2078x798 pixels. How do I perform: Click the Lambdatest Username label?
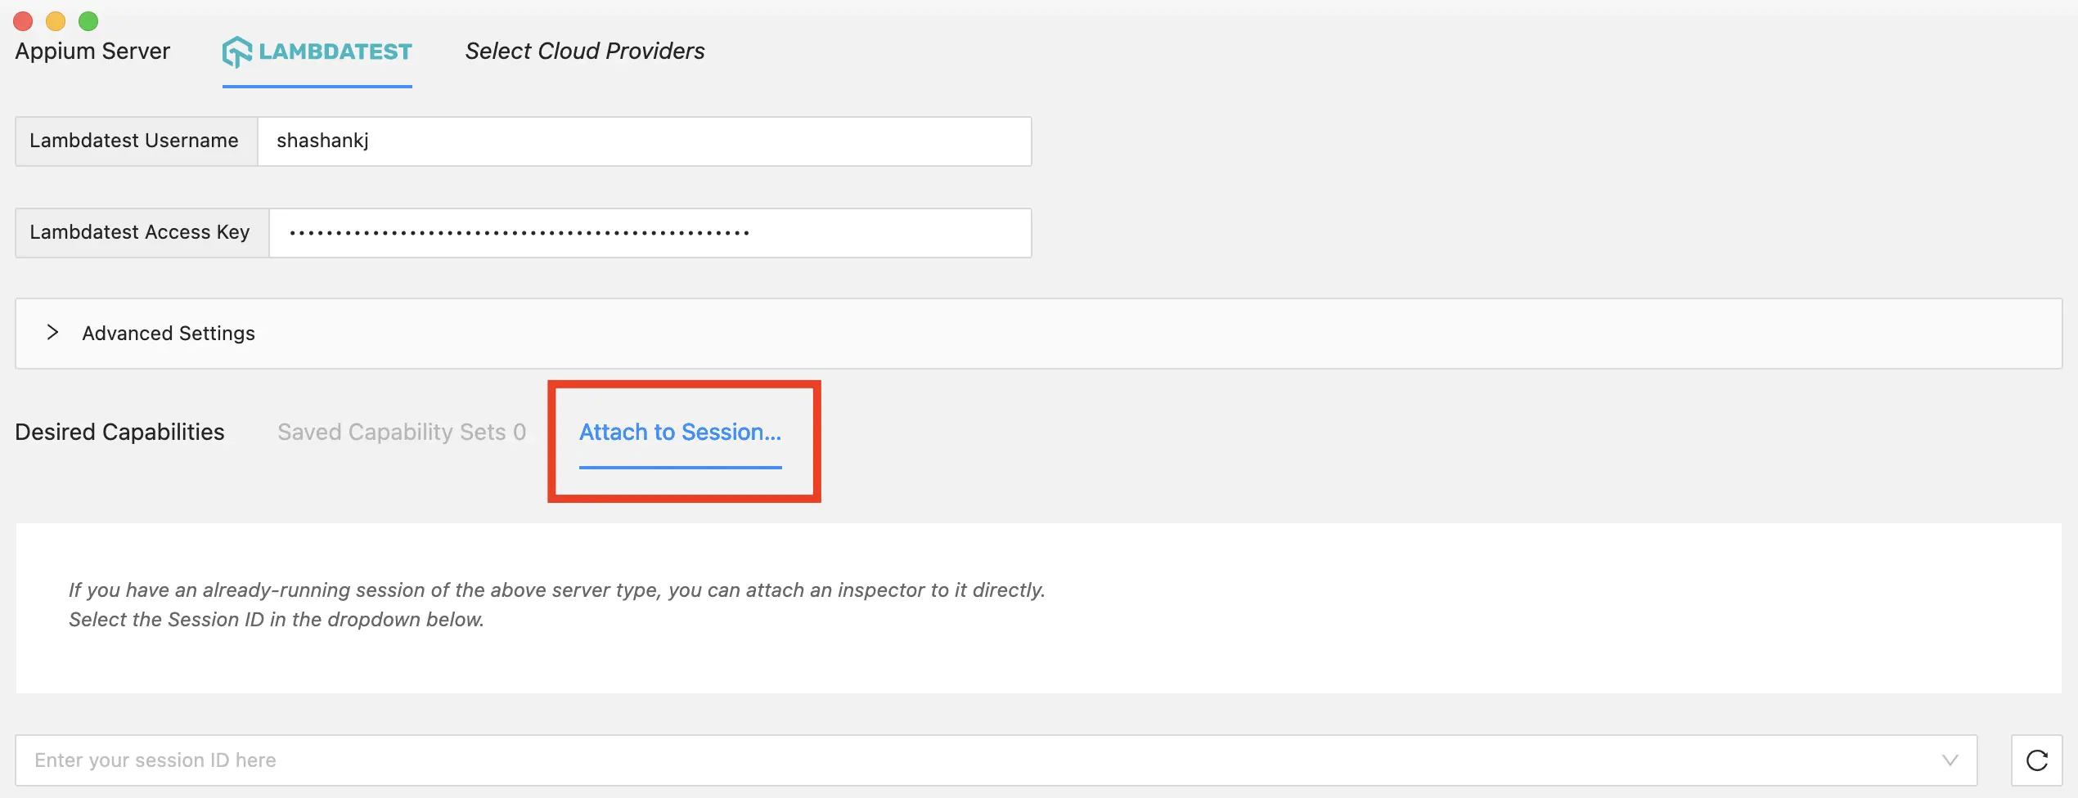point(134,141)
